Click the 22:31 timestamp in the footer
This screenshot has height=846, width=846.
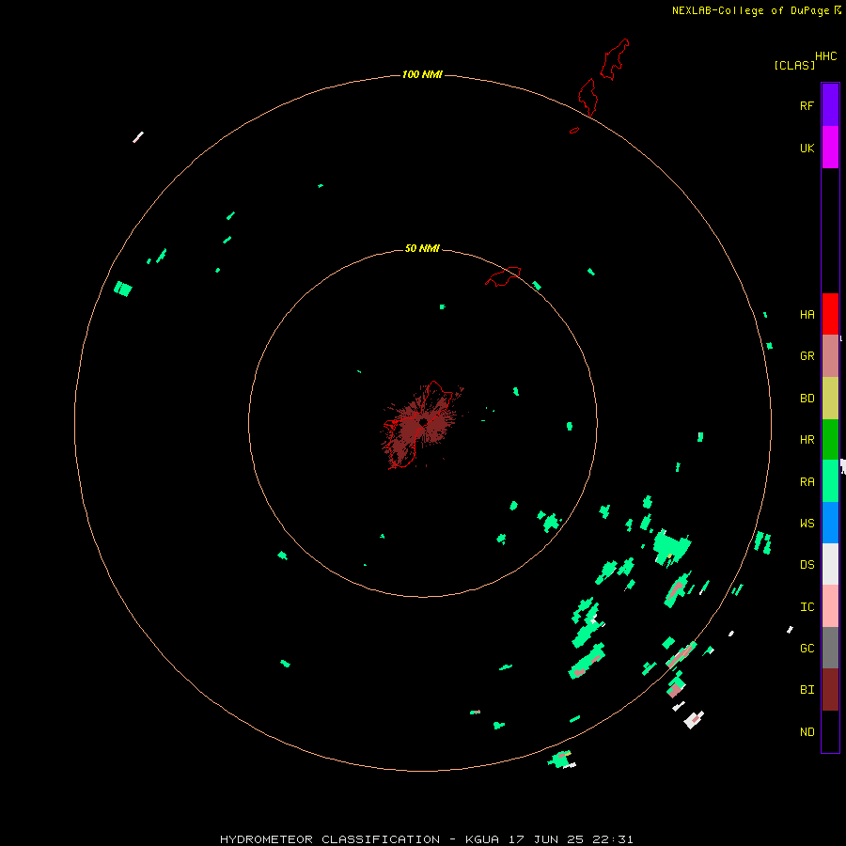point(611,839)
